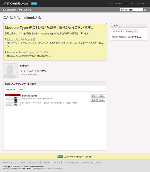150x172 pixels.
Task: Open ブログ0件 link for First Website
Action: (x=26, y=103)
